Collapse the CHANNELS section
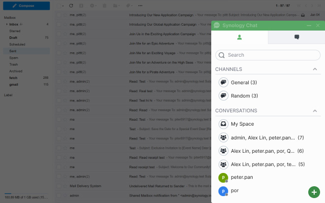Screen dimensions: 325x203 pos(315,69)
